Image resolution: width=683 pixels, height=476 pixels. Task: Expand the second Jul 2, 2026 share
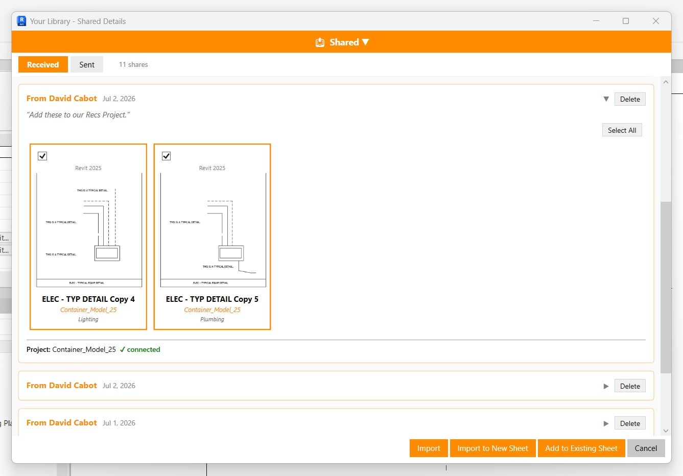[x=606, y=386]
